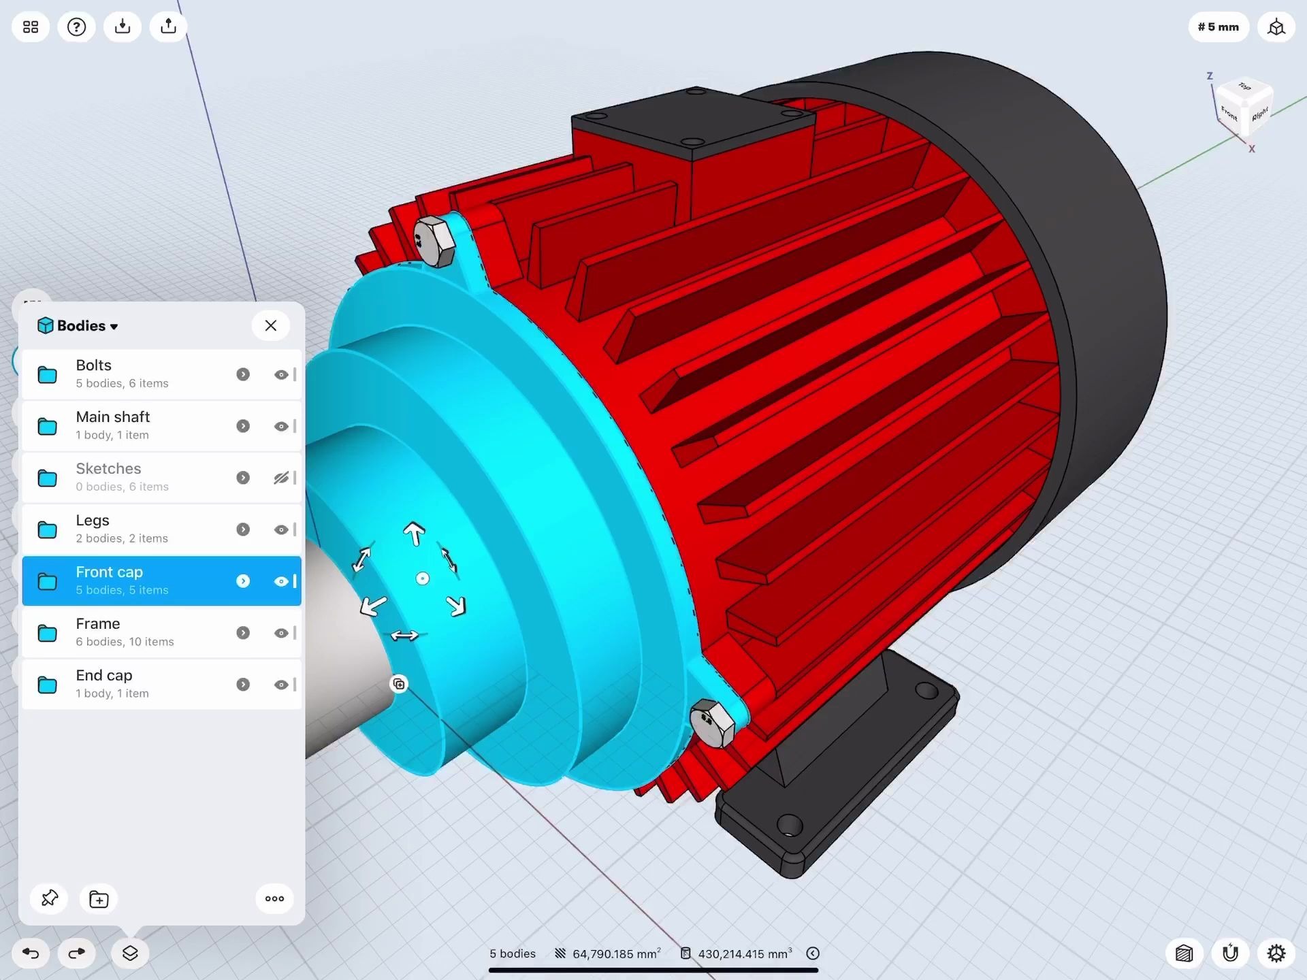This screenshot has height=980, width=1307.
Task: Click the undo arrow icon
Action: 30,953
